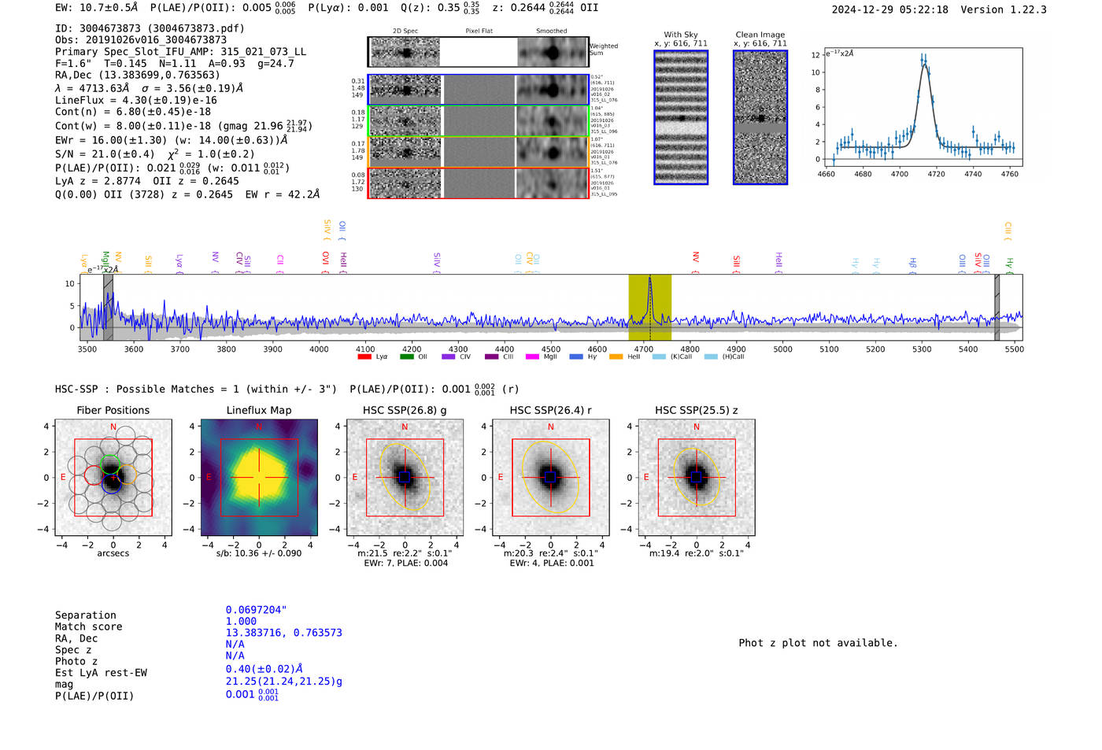Click the Fiber Positions cutout image
Viewport: 1102px width, 750px height.
pos(113,478)
